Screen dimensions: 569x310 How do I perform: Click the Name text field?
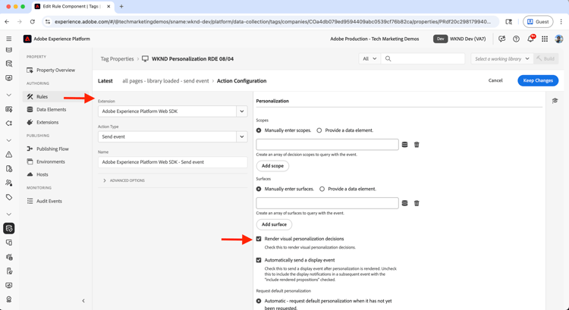tap(173, 162)
